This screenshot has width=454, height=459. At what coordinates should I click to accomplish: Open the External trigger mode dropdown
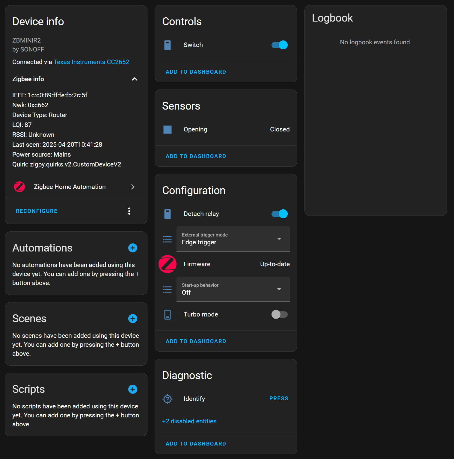[279, 239]
